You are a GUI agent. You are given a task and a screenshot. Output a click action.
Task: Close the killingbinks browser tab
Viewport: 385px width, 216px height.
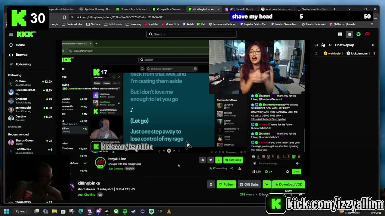tap(218, 9)
